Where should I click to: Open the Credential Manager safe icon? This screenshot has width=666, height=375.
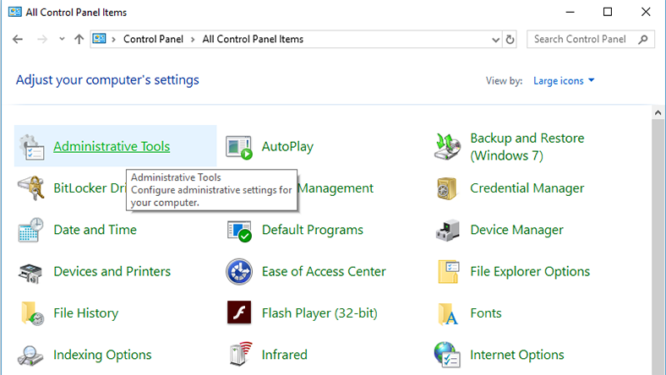tap(447, 188)
